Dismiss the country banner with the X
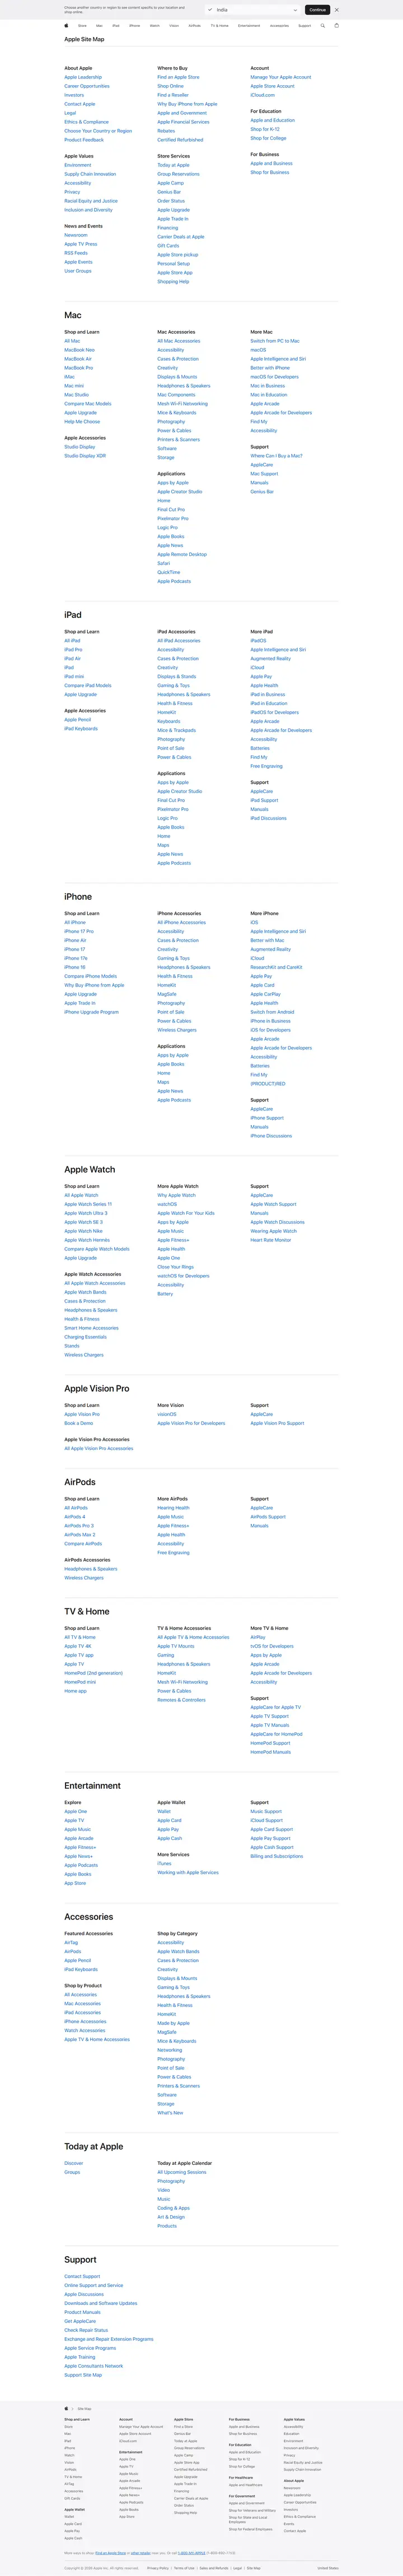 [336, 10]
